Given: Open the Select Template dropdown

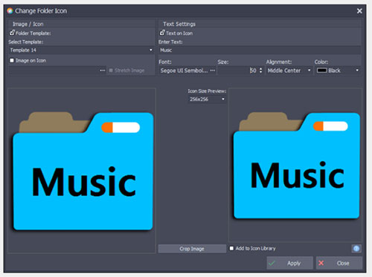Looking at the screenshot, I should (x=81, y=50).
